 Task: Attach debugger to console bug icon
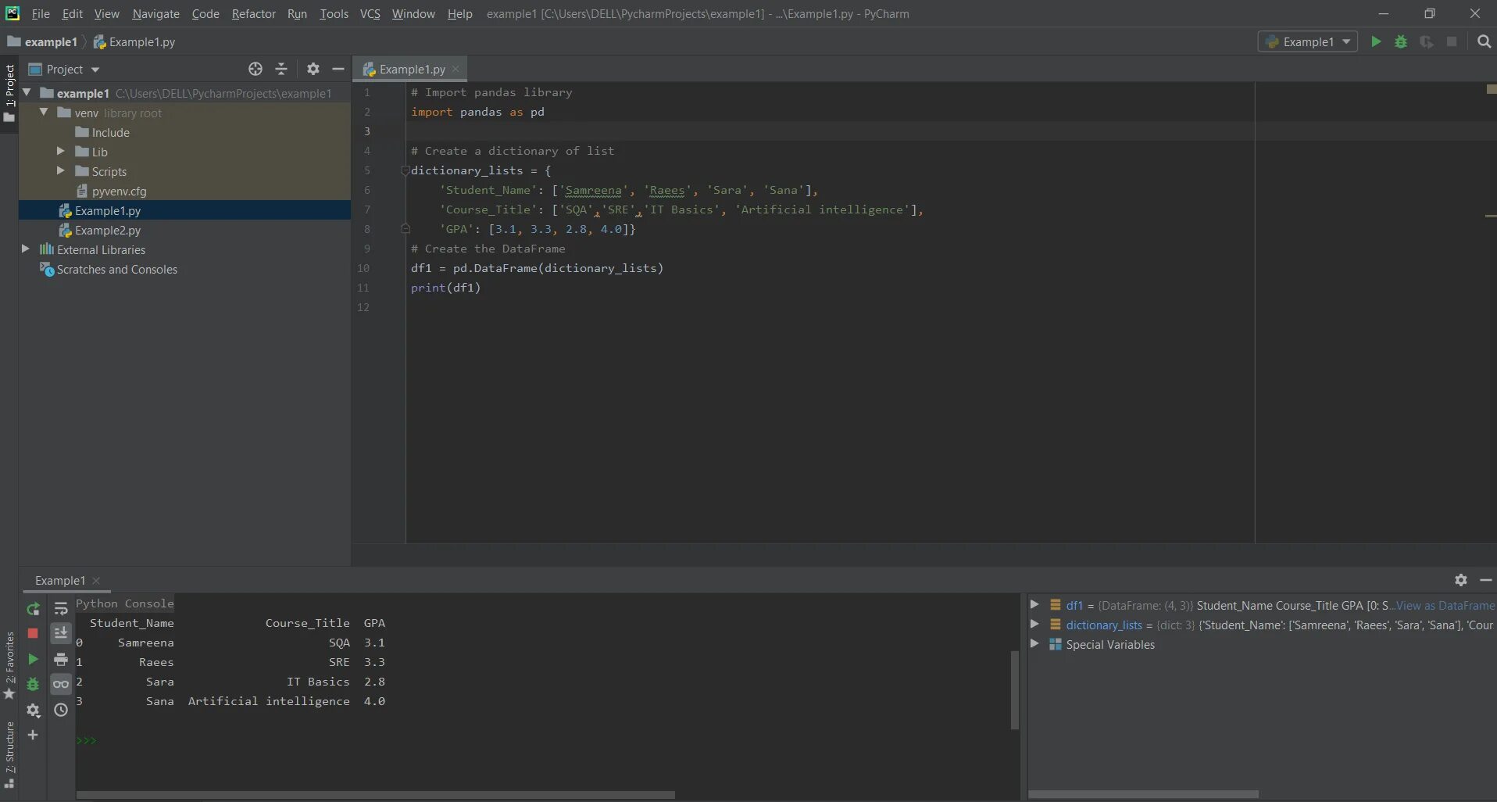pyautogui.click(x=33, y=684)
